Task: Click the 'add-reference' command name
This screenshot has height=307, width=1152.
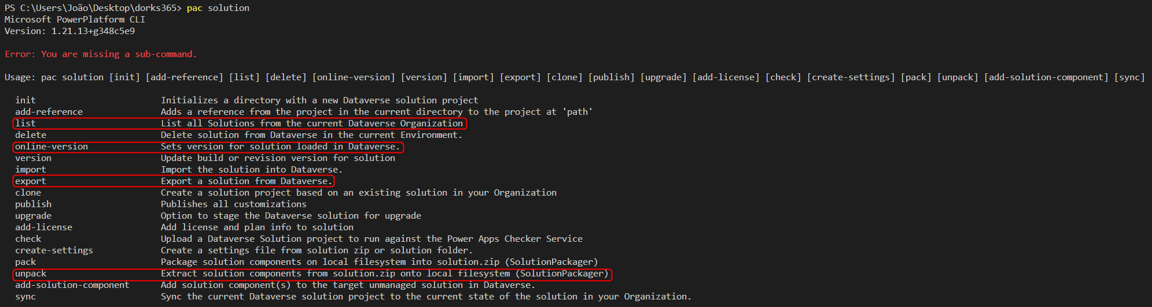Action: coord(49,112)
